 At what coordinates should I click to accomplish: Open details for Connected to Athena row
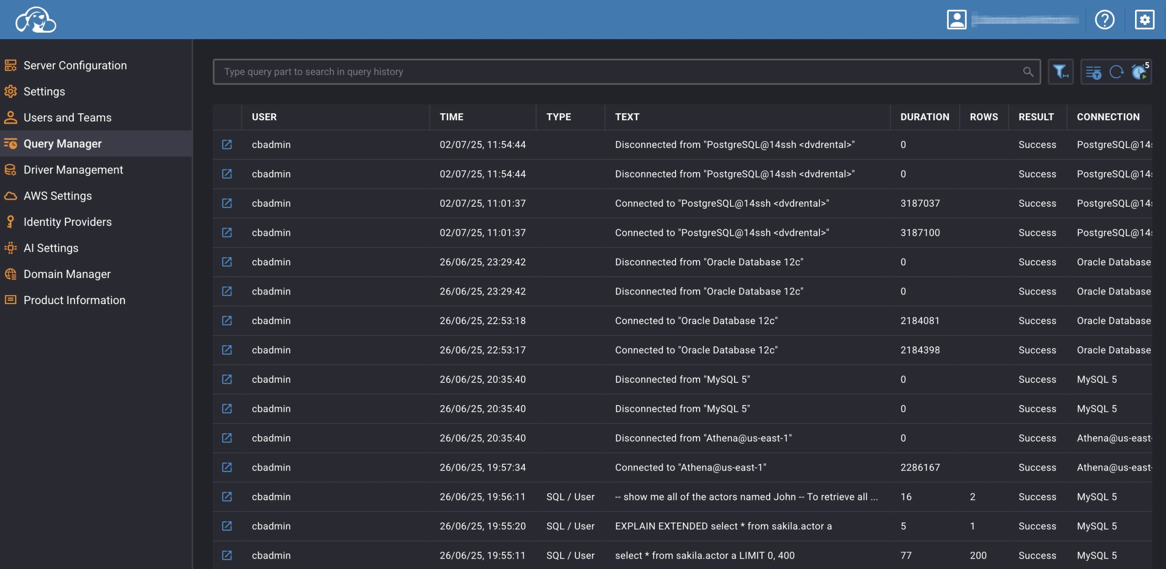coord(227,467)
